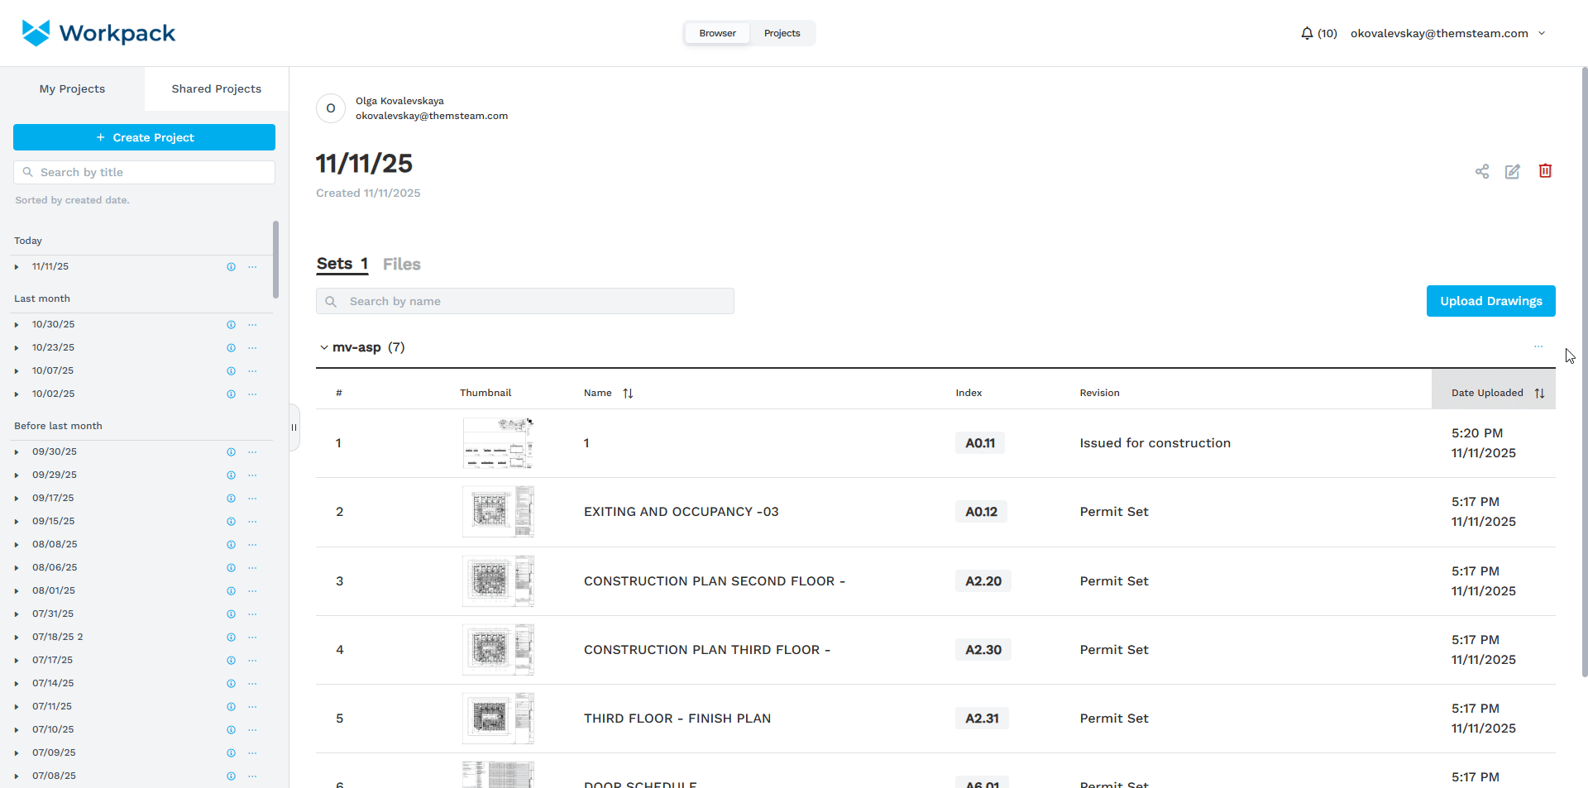Viewport: 1588px width, 788px height.
Task: Open the notifications bell icon
Action: tap(1307, 33)
